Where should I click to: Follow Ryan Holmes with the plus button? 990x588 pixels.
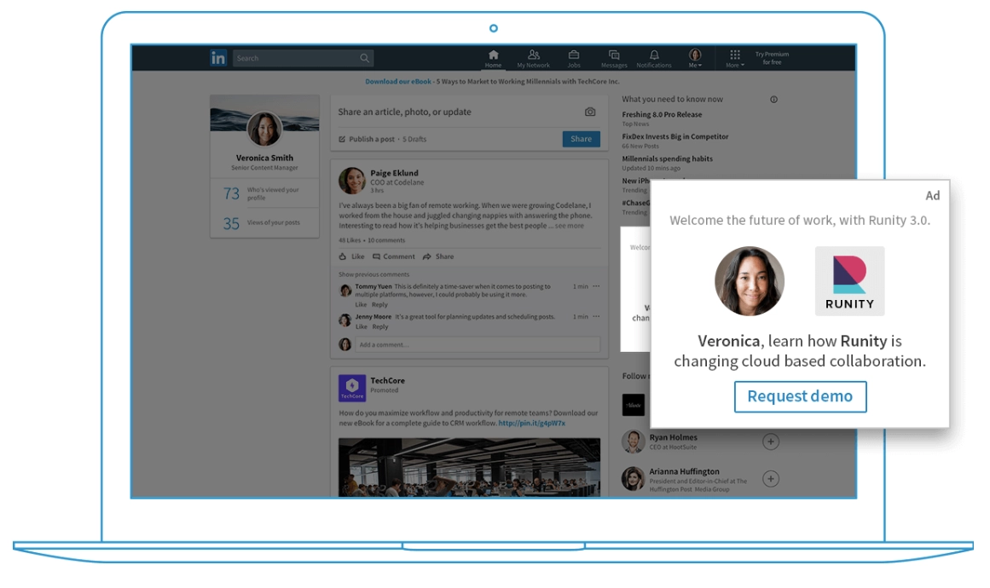770,441
